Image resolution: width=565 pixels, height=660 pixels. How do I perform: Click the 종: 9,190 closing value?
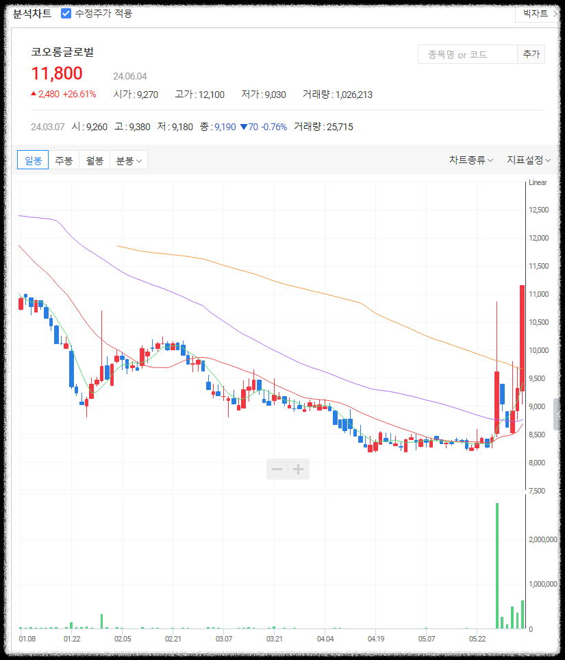pos(218,127)
